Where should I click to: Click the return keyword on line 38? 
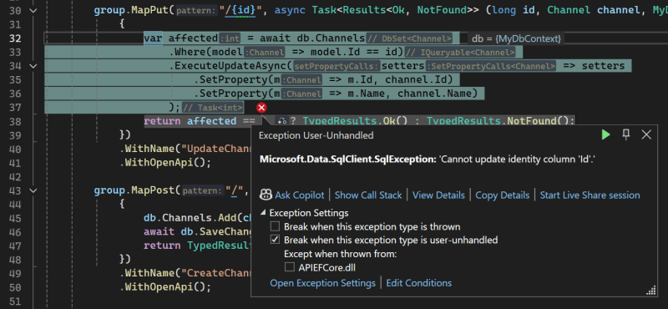point(162,121)
